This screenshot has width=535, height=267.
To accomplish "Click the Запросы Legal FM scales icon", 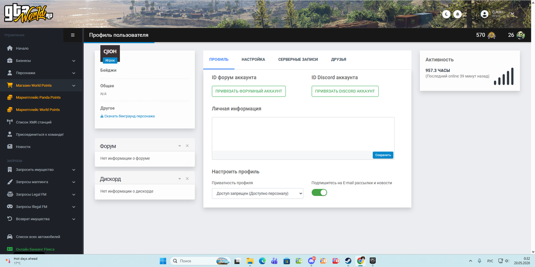I will point(10,194).
